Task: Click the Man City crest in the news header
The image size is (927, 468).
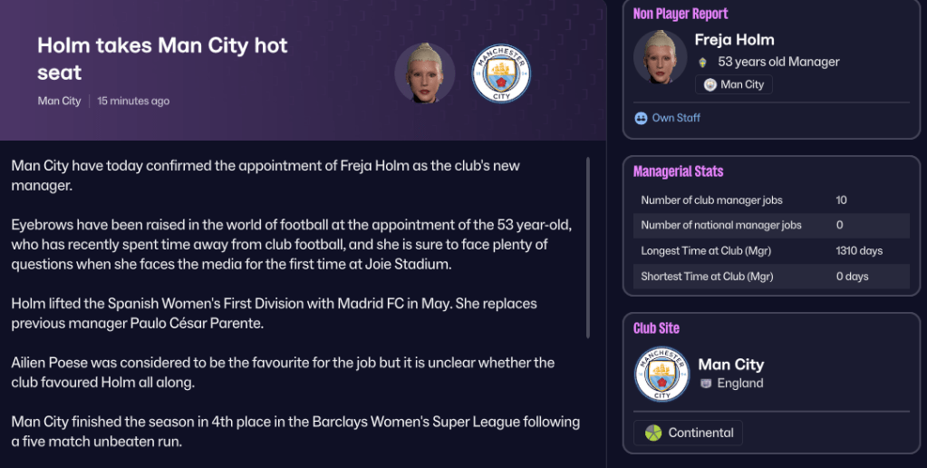Action: [x=501, y=73]
